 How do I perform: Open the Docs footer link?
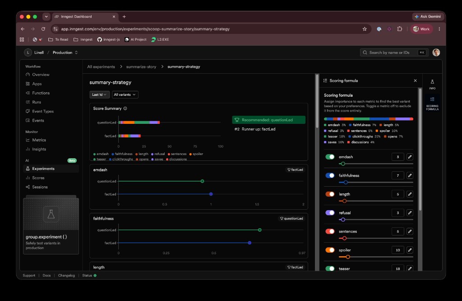pyautogui.click(x=46, y=275)
